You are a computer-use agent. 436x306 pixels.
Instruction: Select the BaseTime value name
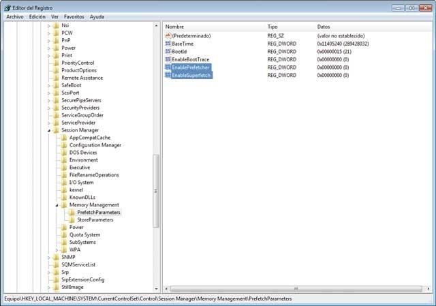183,44
